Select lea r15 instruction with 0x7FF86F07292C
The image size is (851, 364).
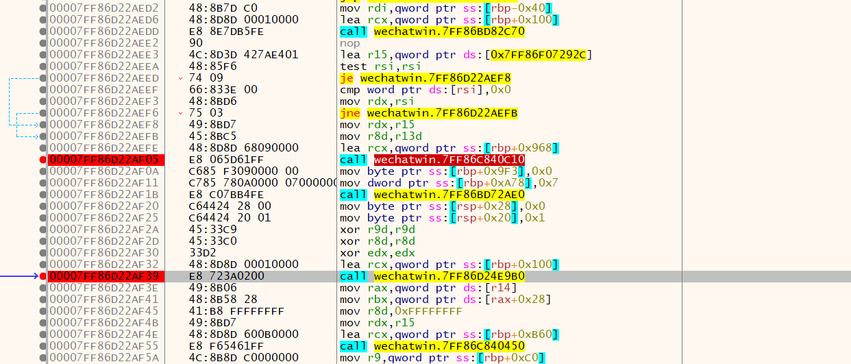466,55
